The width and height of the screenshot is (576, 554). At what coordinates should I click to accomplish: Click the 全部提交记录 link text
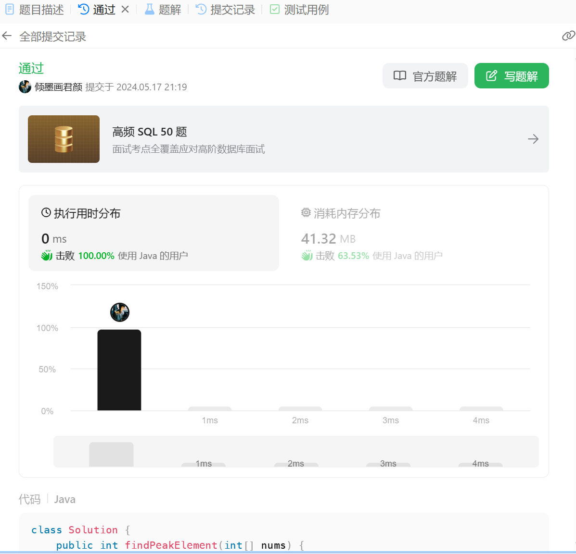click(52, 37)
